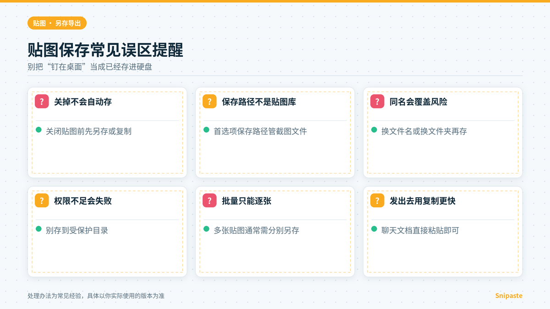Click the text 首选项保存路径管截图文件
Viewport: 550px width, 309px height.
tap(260, 131)
